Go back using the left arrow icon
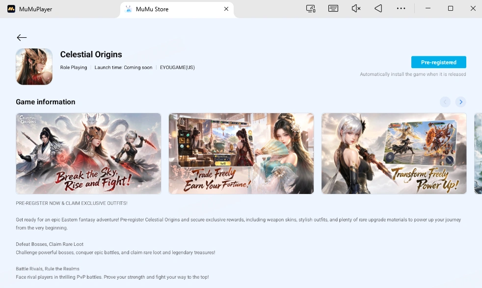 click(22, 37)
